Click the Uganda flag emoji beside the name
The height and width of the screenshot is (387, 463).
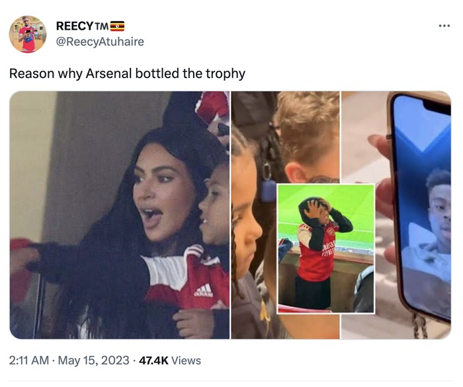[x=117, y=26]
